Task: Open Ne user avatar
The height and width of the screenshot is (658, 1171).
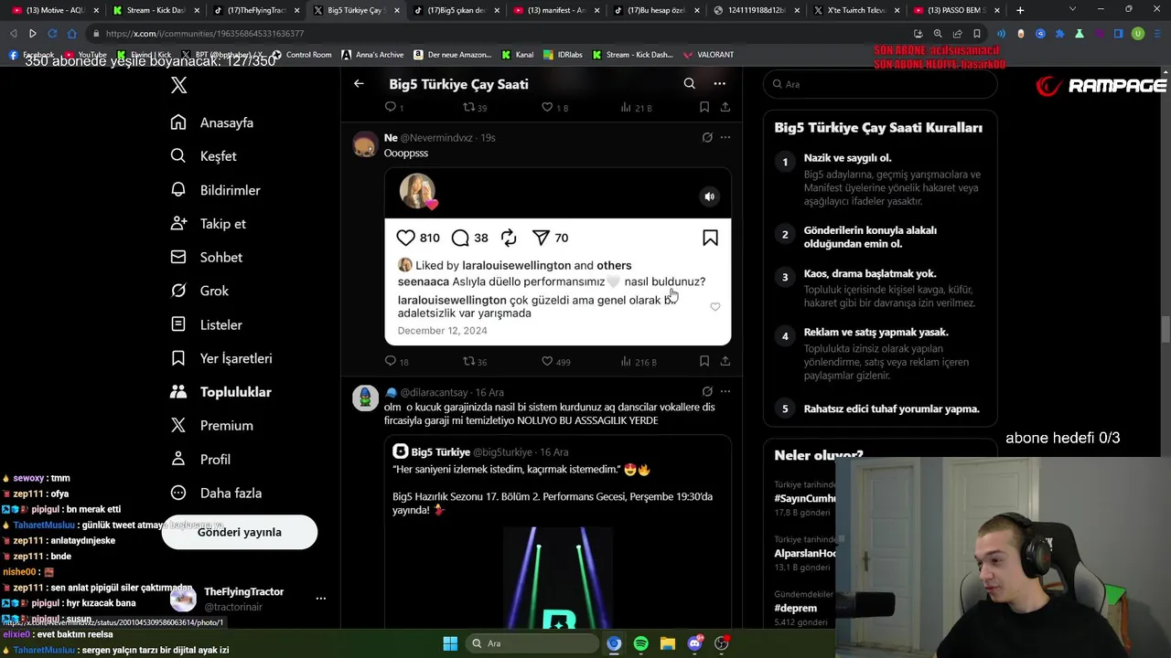Action: [365, 144]
